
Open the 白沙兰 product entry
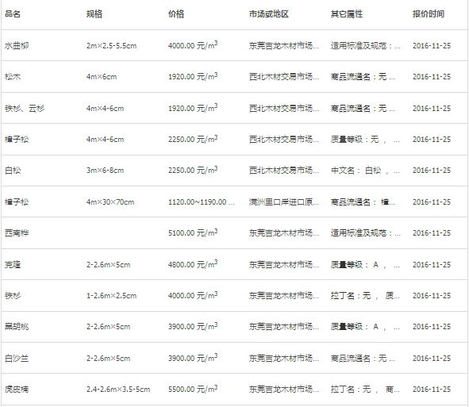point(17,359)
